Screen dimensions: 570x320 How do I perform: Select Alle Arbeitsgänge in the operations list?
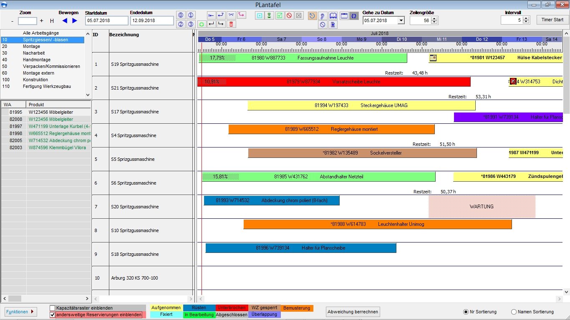pos(43,33)
